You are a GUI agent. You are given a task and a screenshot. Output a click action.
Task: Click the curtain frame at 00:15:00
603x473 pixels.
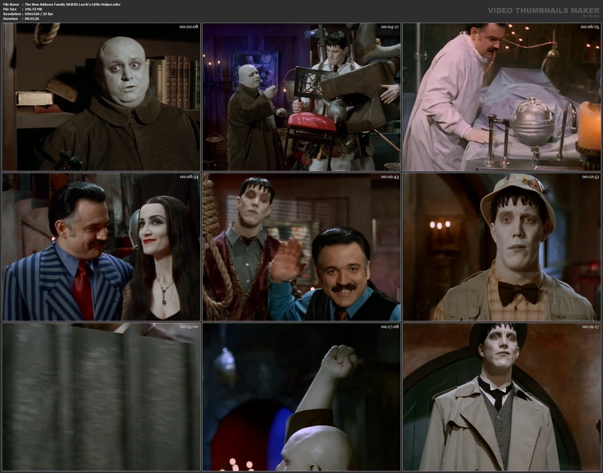101,397
